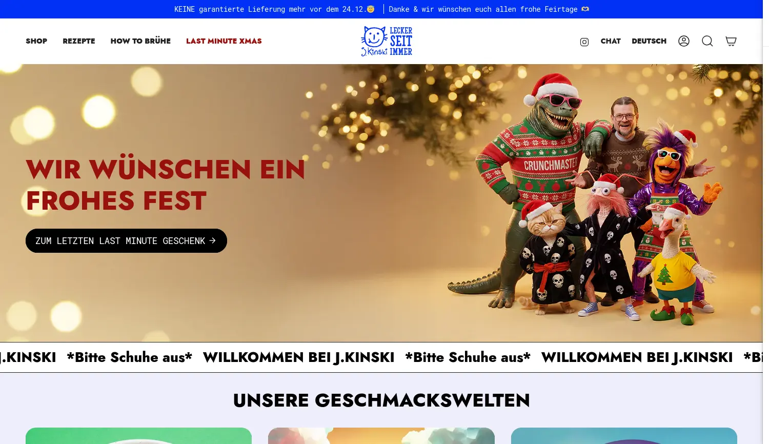Open the CHAT link
Image resolution: width=769 pixels, height=444 pixels.
[611, 41]
